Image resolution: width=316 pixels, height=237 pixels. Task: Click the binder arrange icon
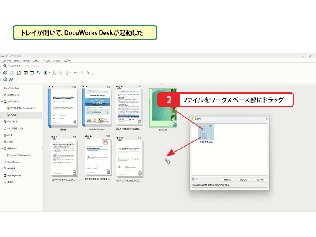[45, 73]
